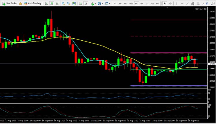Zoom in on the chart
Viewport: 216px width, 124px height.
[x=63, y=3]
